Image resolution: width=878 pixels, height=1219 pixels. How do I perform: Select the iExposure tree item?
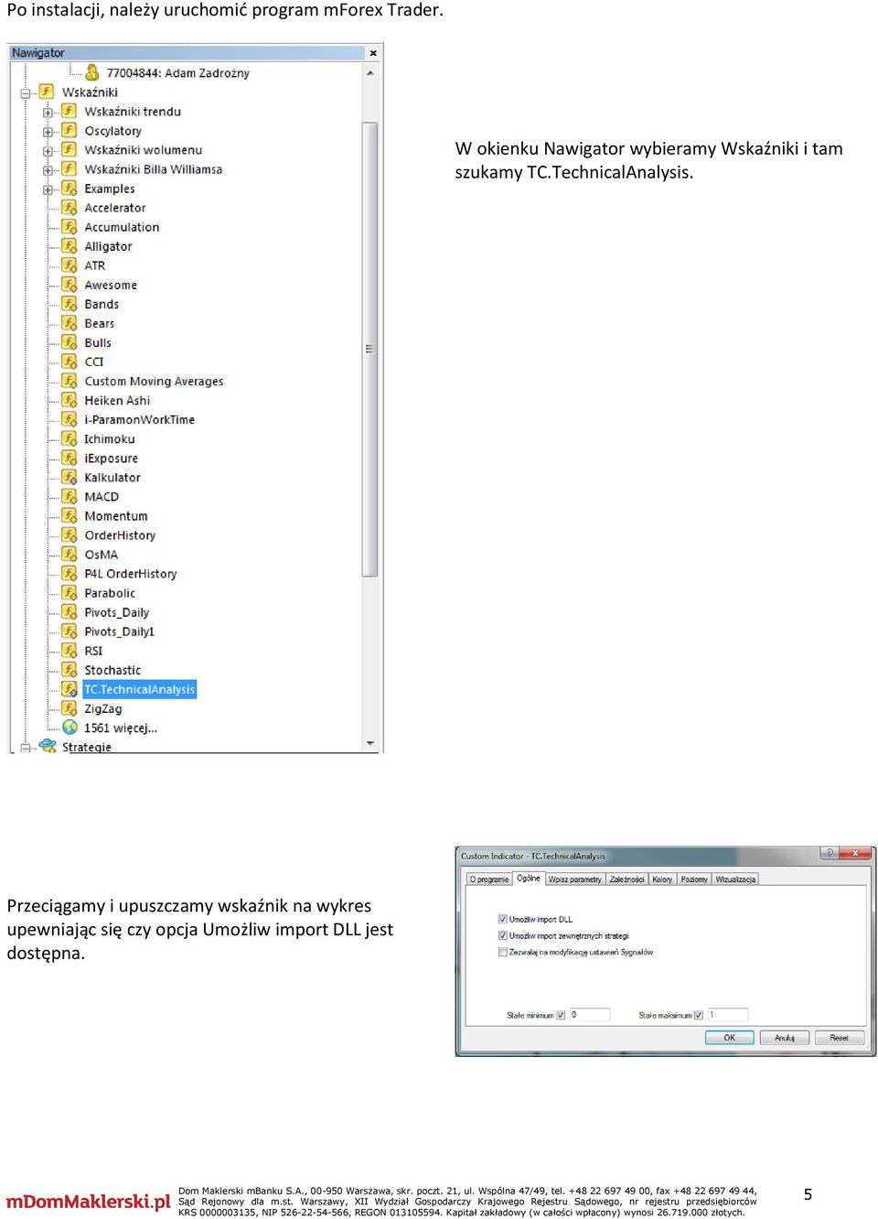click(112, 458)
